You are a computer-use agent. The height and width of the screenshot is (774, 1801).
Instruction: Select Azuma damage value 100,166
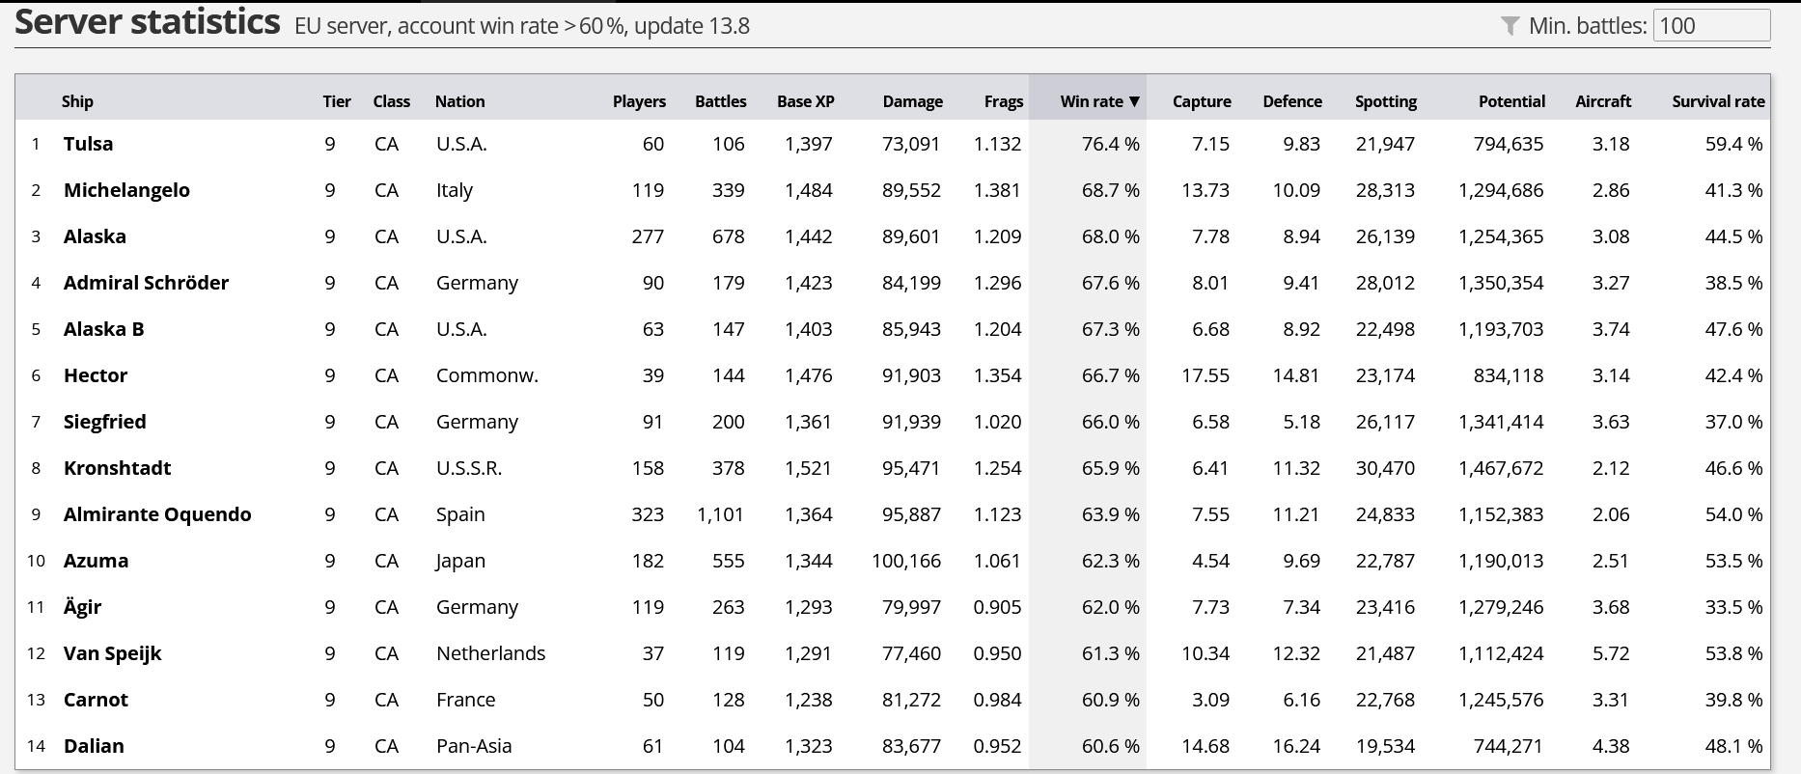tap(905, 561)
